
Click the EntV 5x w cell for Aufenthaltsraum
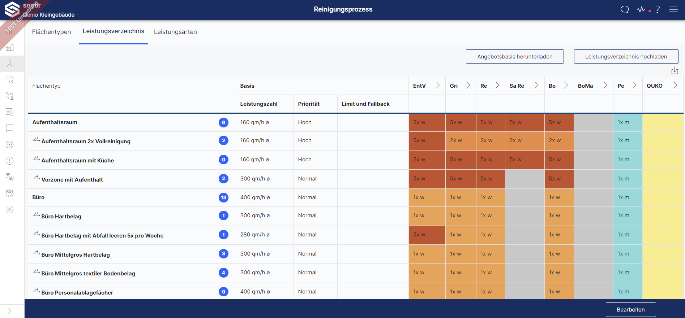pyautogui.click(x=427, y=122)
